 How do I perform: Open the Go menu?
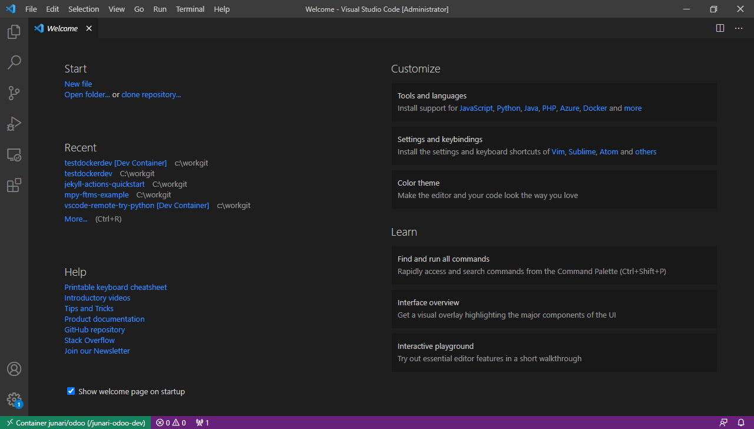pos(139,9)
